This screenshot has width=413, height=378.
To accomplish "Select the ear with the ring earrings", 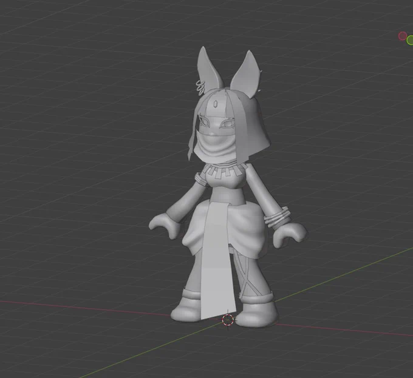I will (208, 71).
